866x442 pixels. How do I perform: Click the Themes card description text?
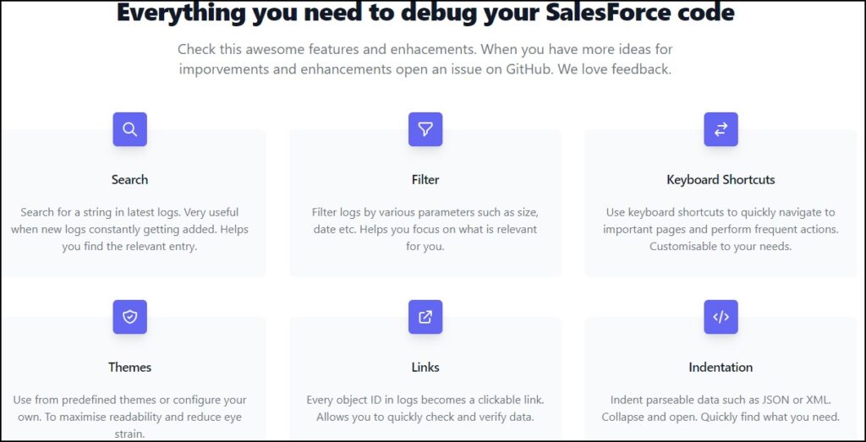(x=129, y=417)
